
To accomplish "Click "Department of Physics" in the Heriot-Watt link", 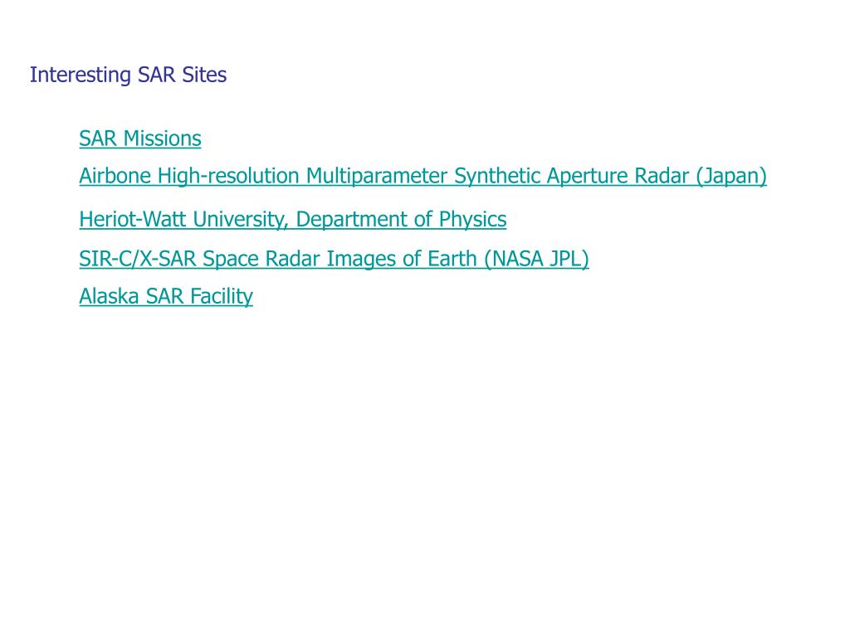I will pos(401,219).
